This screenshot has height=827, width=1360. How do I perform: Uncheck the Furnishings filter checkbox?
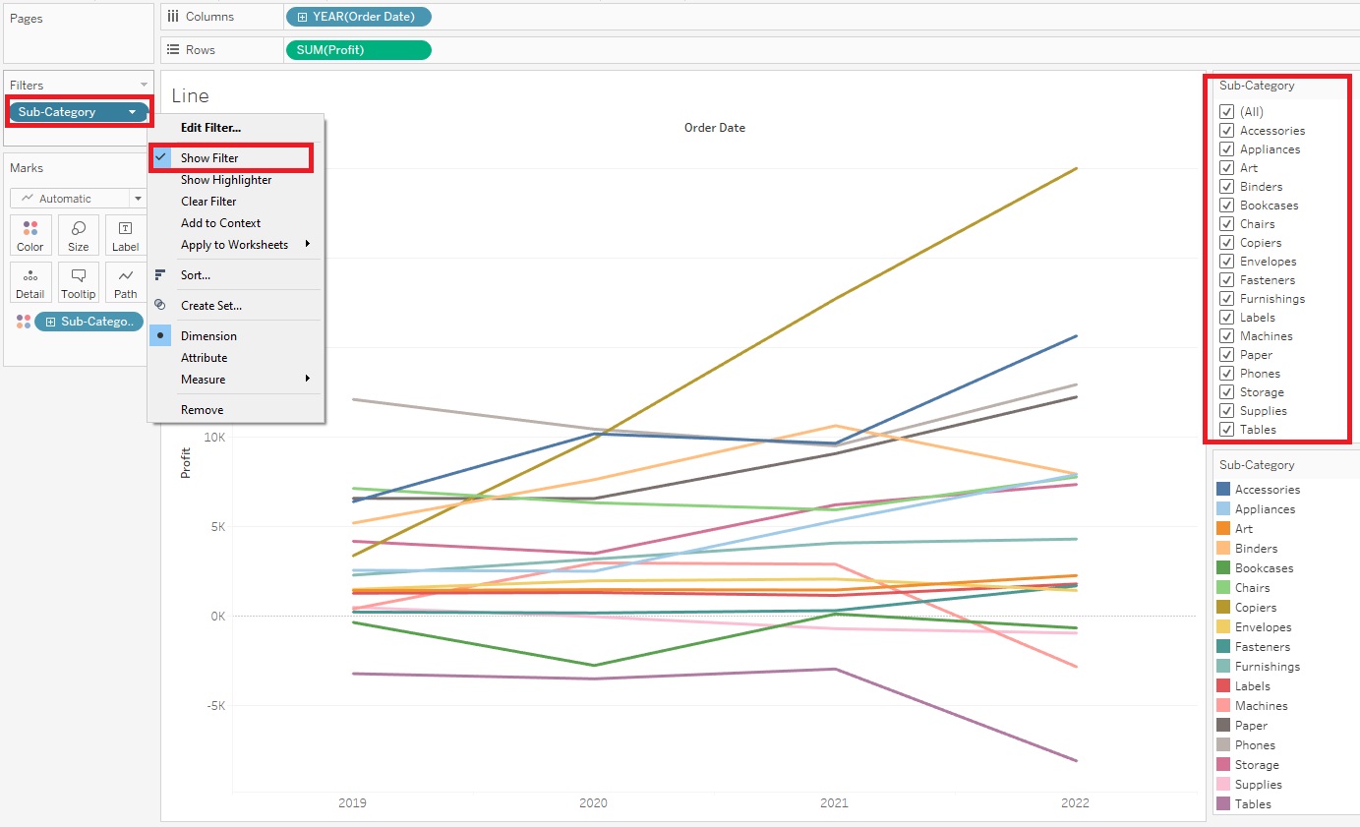click(x=1226, y=299)
